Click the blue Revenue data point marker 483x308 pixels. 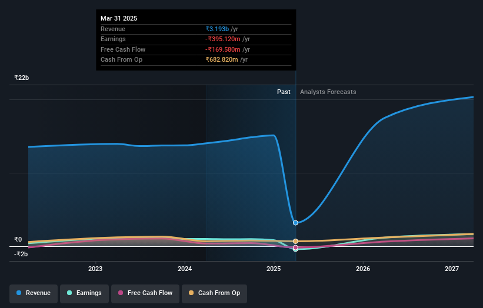click(295, 223)
